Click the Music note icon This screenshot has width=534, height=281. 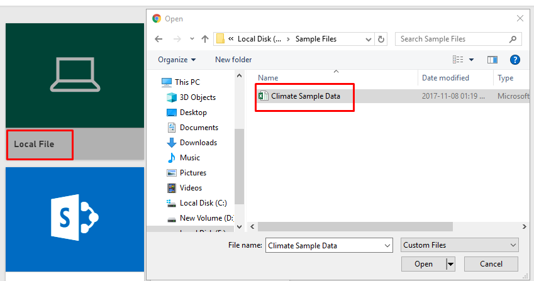(x=171, y=158)
